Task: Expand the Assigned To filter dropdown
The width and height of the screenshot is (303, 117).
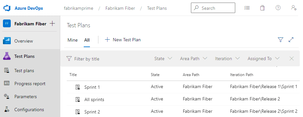Action: 264,58
